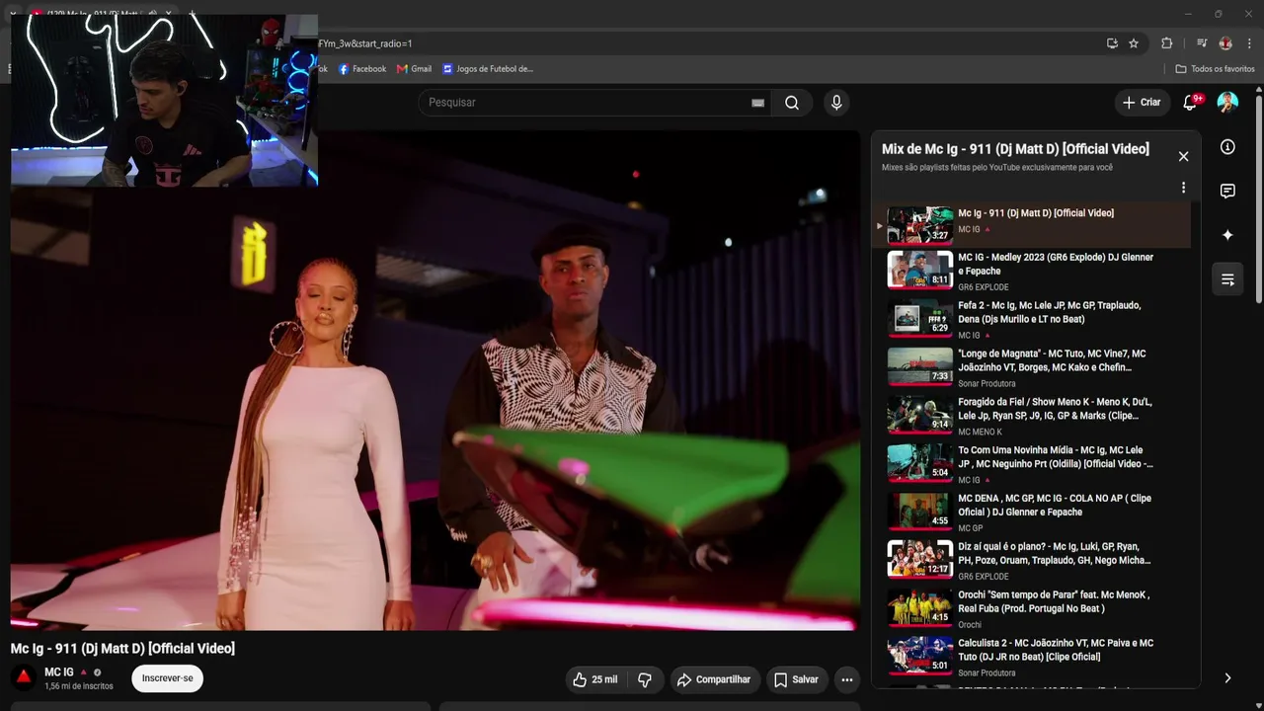Play the Fefa 2 video thumbnail
This screenshot has width=1264, height=711.
point(919,318)
